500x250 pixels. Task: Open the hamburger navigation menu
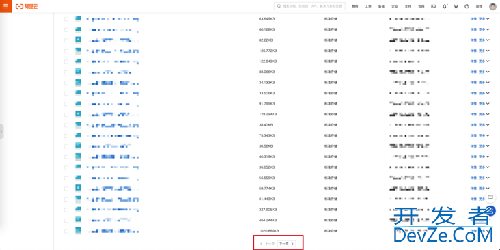[x=5, y=6]
